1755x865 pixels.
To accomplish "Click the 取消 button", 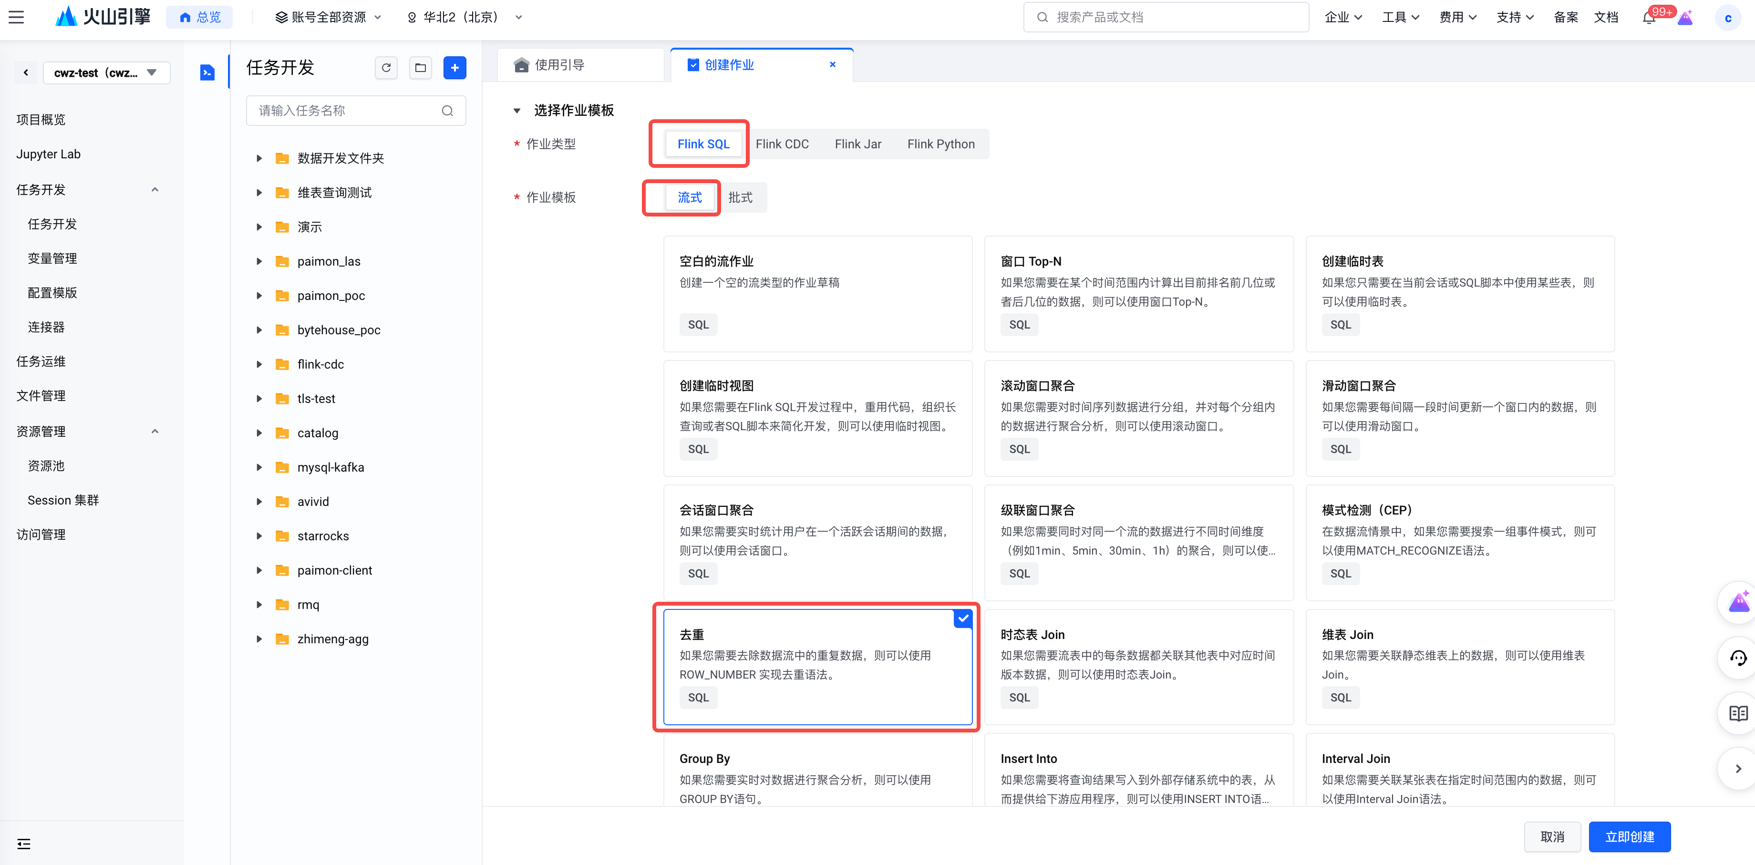I will (x=1552, y=836).
